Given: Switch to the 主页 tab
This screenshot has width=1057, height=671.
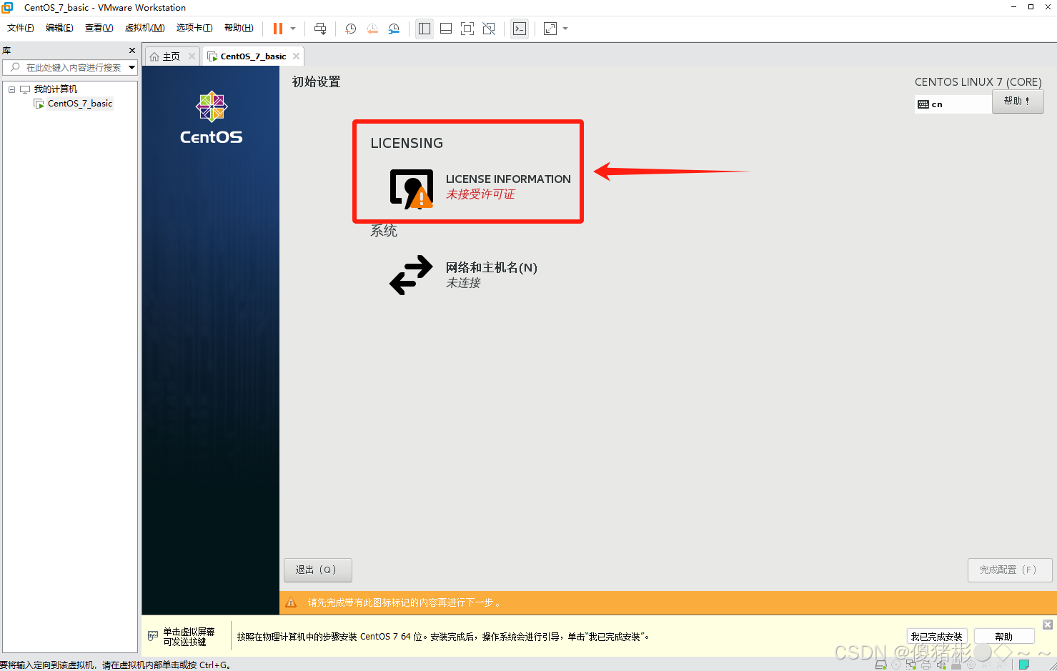Looking at the screenshot, I should [x=172, y=56].
